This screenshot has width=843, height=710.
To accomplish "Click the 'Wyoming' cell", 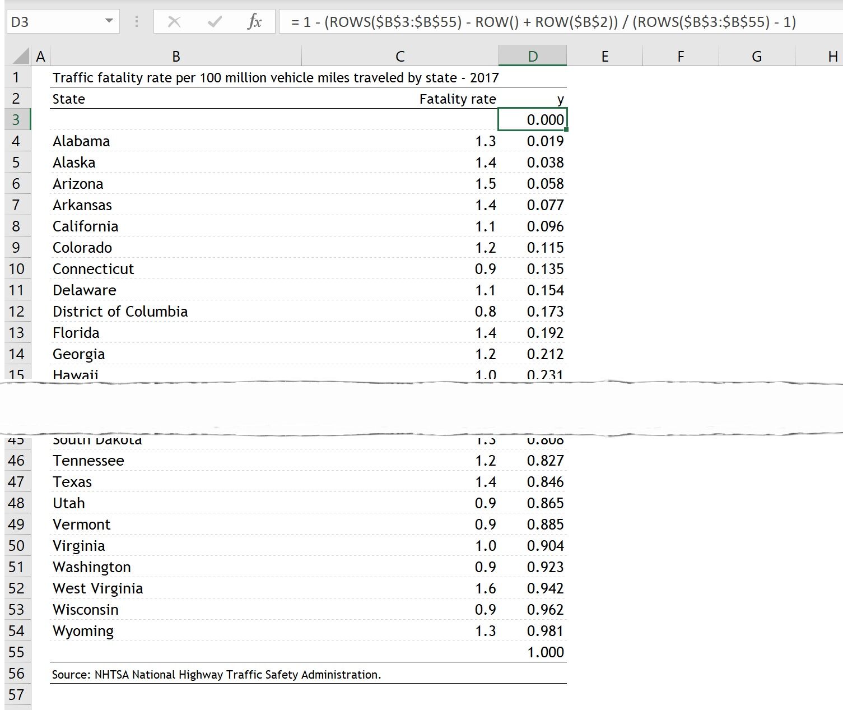I will coord(176,631).
